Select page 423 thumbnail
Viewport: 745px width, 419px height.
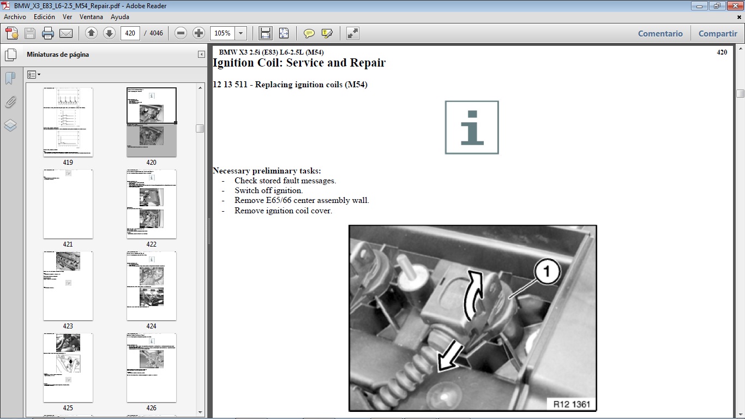pyautogui.click(x=68, y=286)
